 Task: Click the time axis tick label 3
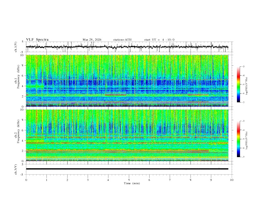point(88,180)
